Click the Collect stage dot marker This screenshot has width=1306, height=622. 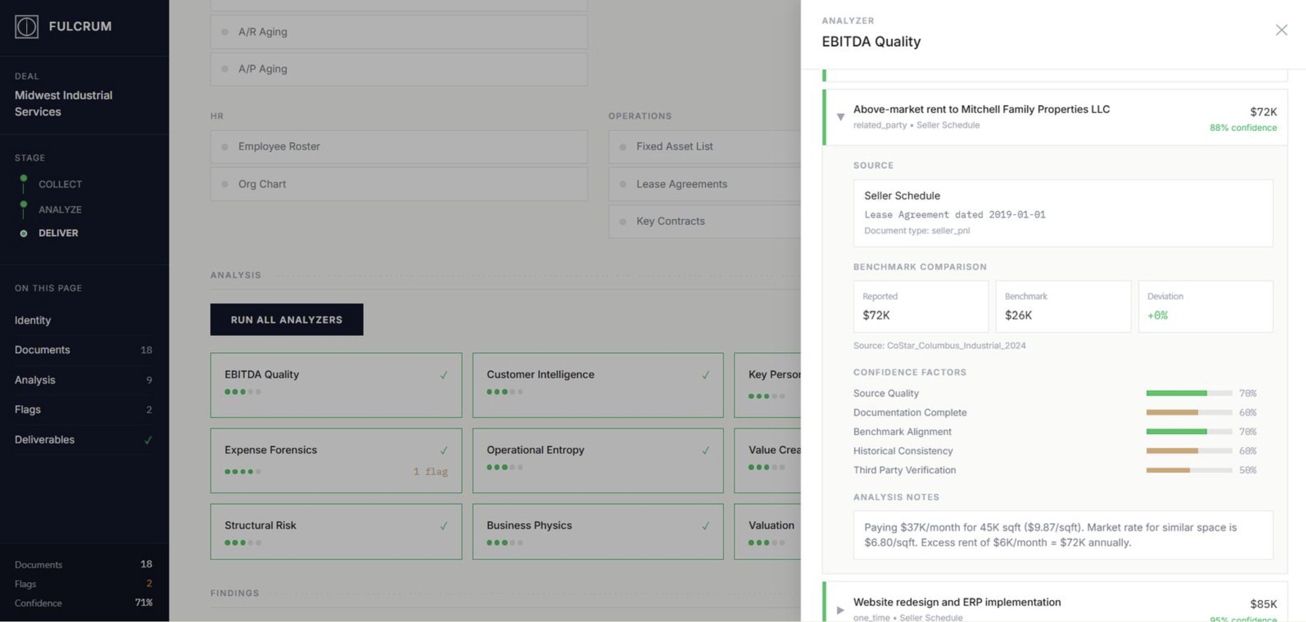point(23,178)
